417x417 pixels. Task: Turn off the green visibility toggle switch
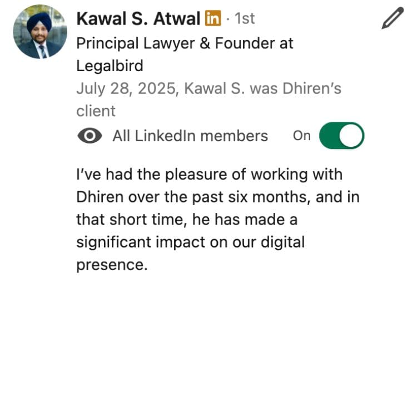tap(341, 136)
